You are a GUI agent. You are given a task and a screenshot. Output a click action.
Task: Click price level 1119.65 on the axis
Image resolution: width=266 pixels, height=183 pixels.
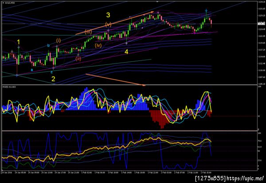click(262, 43)
